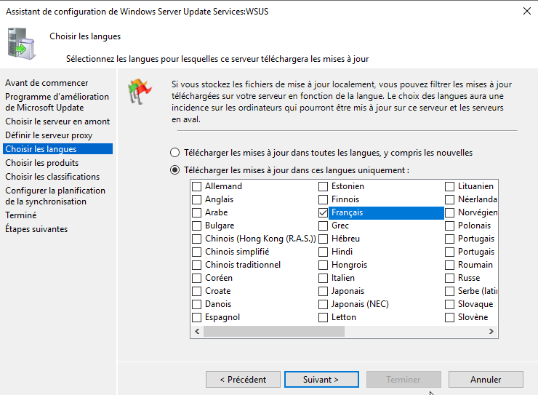Check the Slovaque checkbox
Image resolution: width=538 pixels, height=395 pixels.
point(449,304)
